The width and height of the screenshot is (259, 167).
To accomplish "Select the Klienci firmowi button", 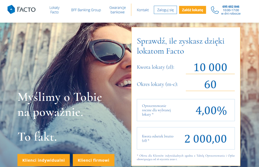I will 93,160.
